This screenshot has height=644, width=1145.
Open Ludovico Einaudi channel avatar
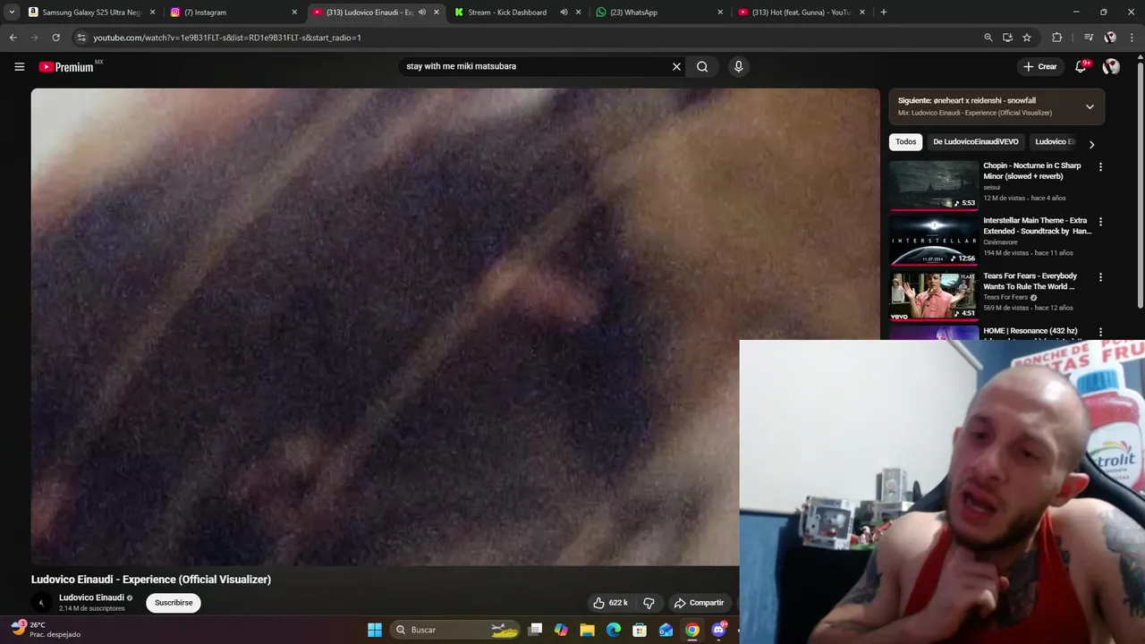[41, 603]
